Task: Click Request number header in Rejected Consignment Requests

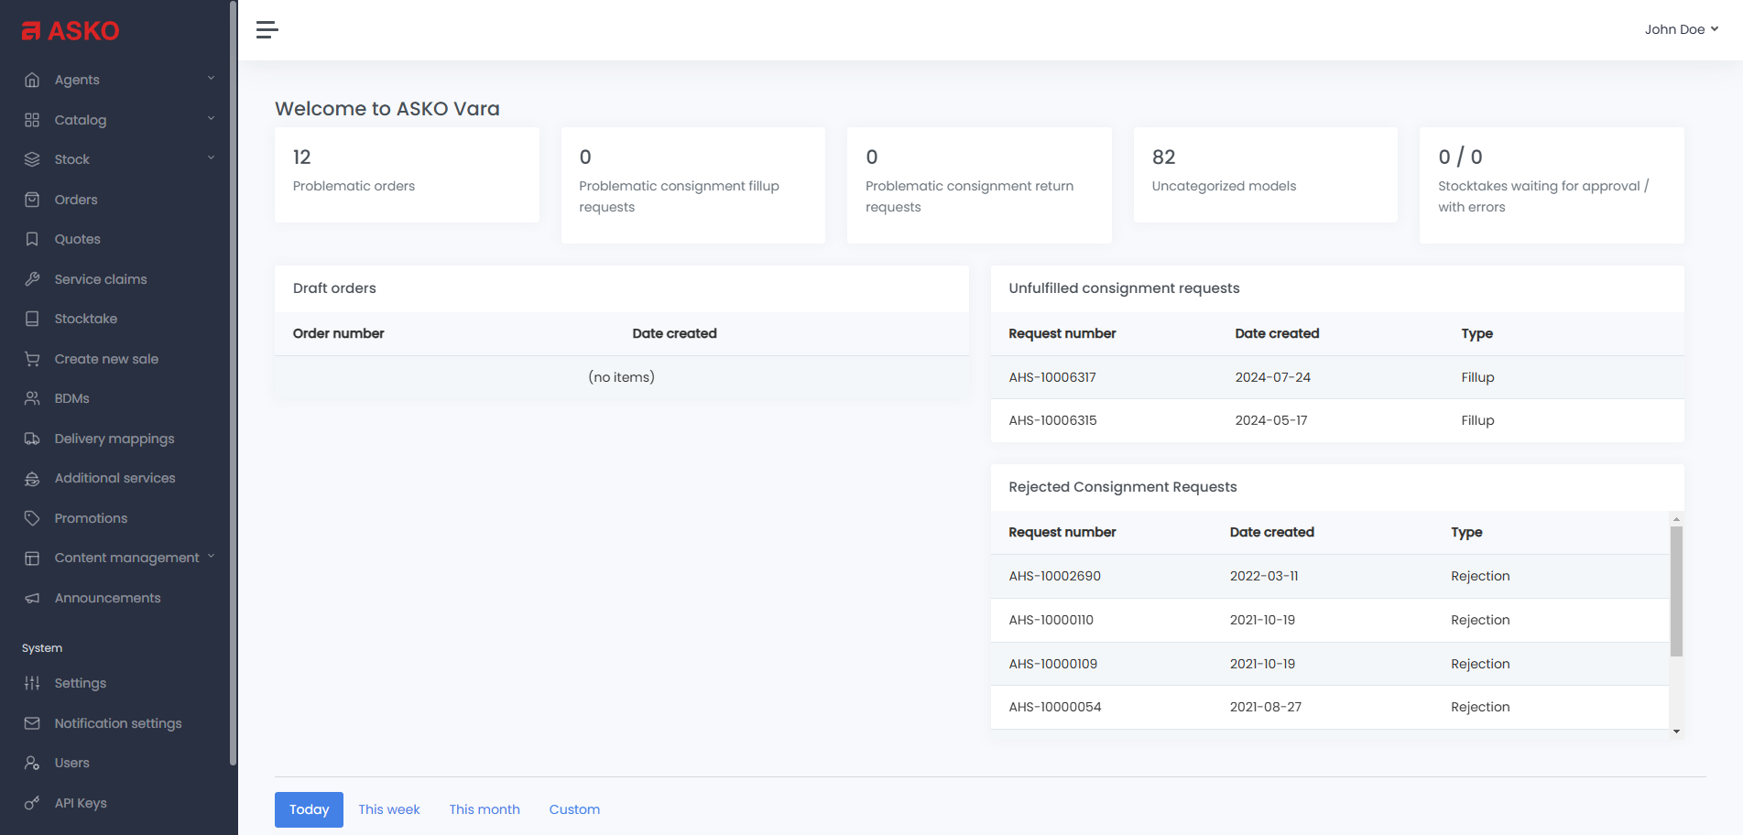Action: (x=1062, y=532)
